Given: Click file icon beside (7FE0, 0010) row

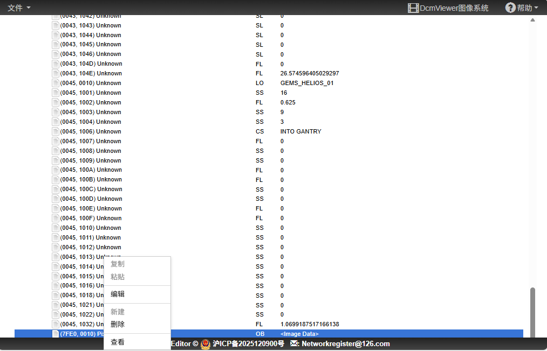Looking at the screenshot, I should coord(55,334).
